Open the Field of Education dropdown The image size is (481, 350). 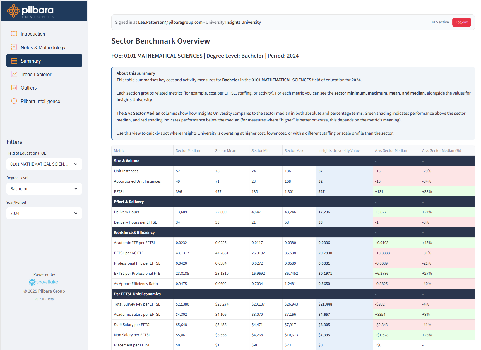(44, 164)
